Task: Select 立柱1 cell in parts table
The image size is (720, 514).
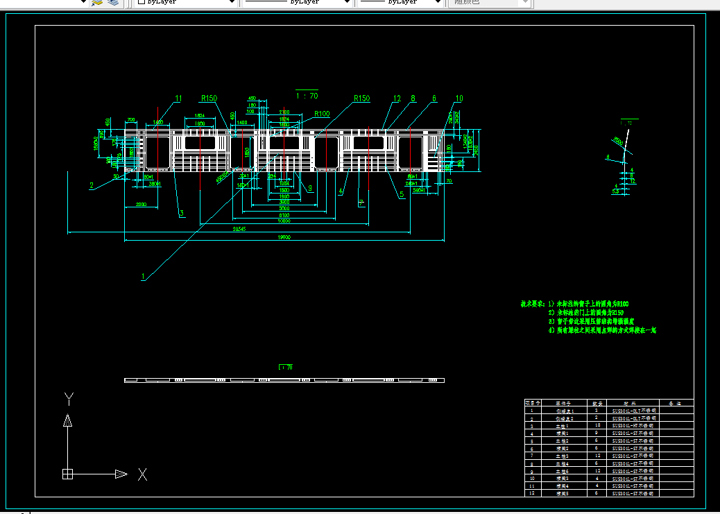Action: coord(564,426)
